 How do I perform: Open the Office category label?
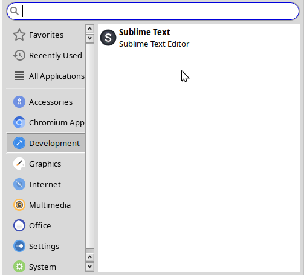(x=40, y=225)
